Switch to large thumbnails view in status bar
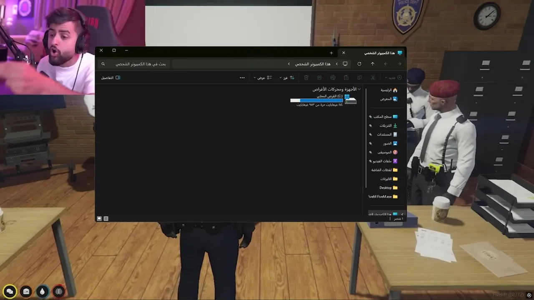Screen dimensions: 534x300 coord(99,218)
